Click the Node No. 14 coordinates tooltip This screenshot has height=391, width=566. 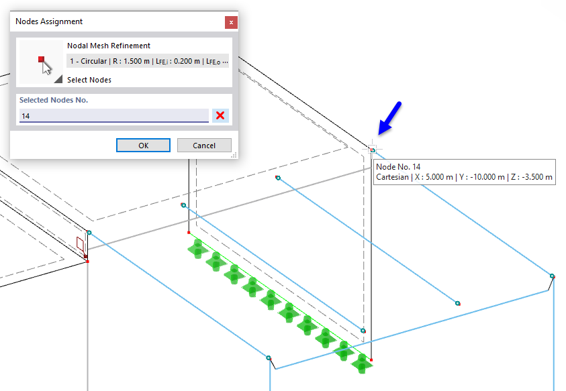point(465,172)
